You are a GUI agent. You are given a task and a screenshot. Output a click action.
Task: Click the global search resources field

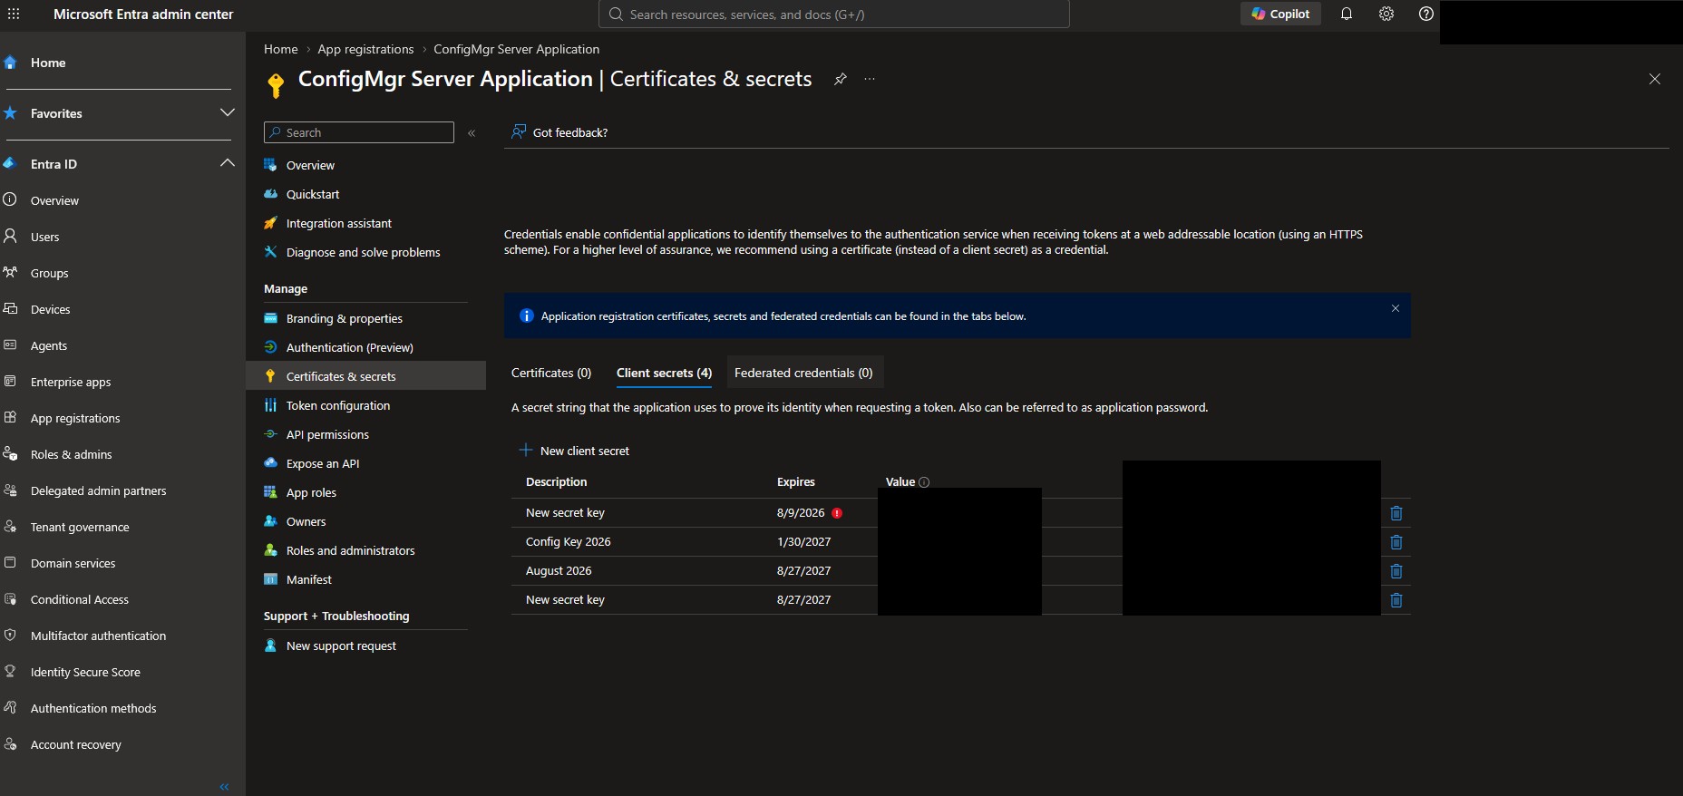point(834,15)
